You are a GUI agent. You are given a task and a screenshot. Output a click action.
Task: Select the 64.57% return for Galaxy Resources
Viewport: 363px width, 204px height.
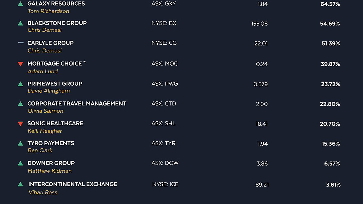point(330,4)
